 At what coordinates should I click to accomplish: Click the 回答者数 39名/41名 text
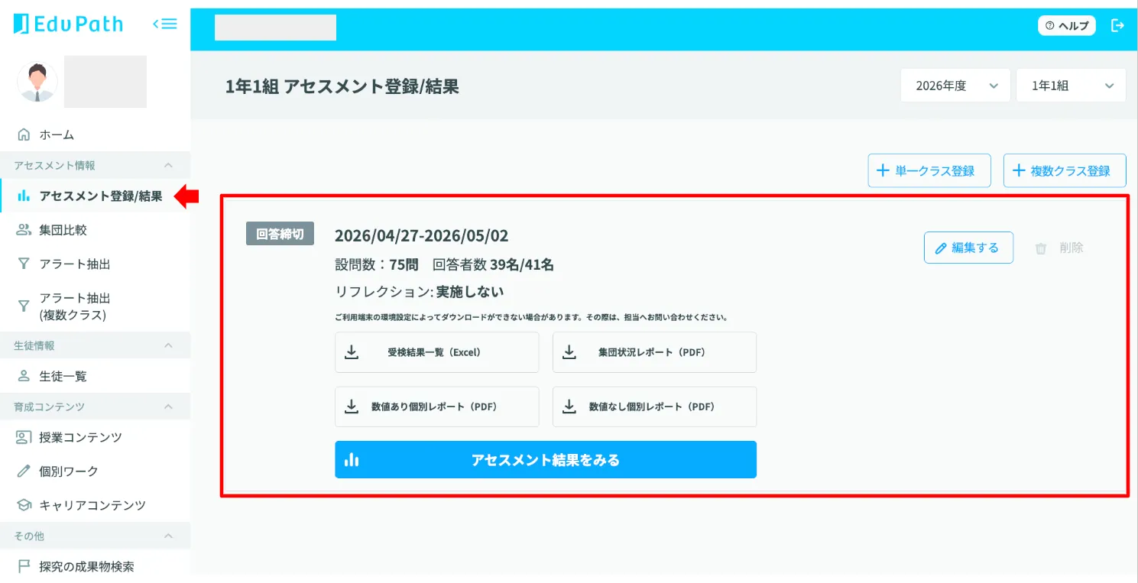click(493, 265)
